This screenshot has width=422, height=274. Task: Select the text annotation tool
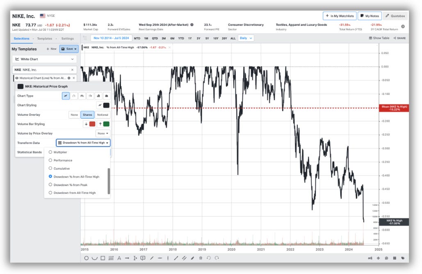119,258
